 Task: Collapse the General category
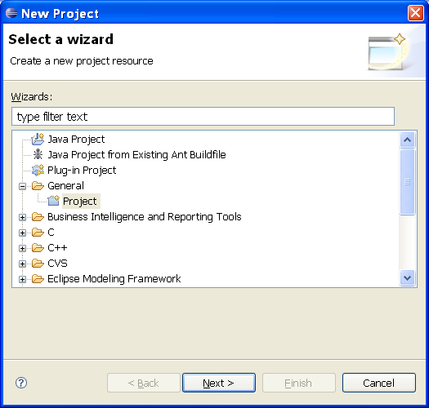(22, 186)
